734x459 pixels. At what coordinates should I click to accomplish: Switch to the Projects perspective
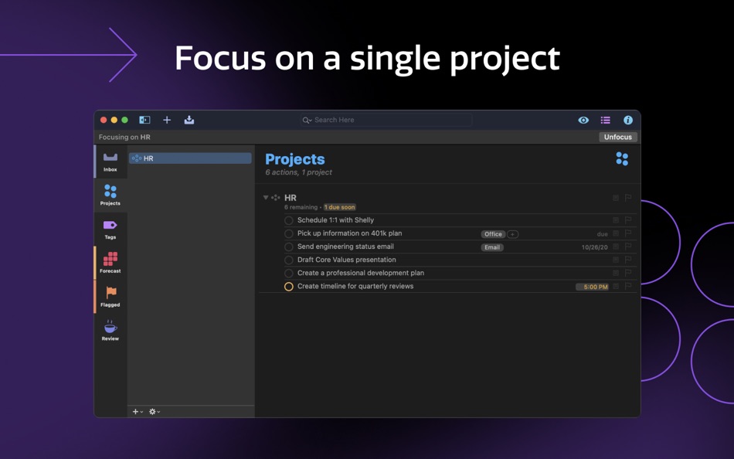tap(110, 195)
